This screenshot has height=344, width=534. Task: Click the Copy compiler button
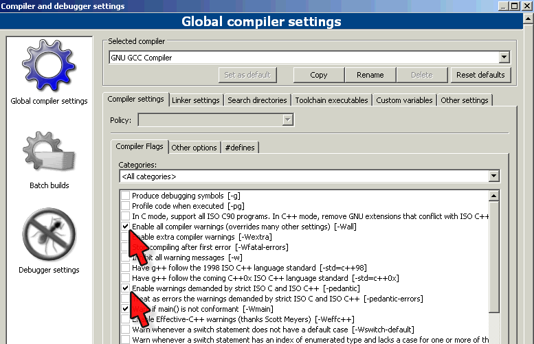[x=318, y=75]
